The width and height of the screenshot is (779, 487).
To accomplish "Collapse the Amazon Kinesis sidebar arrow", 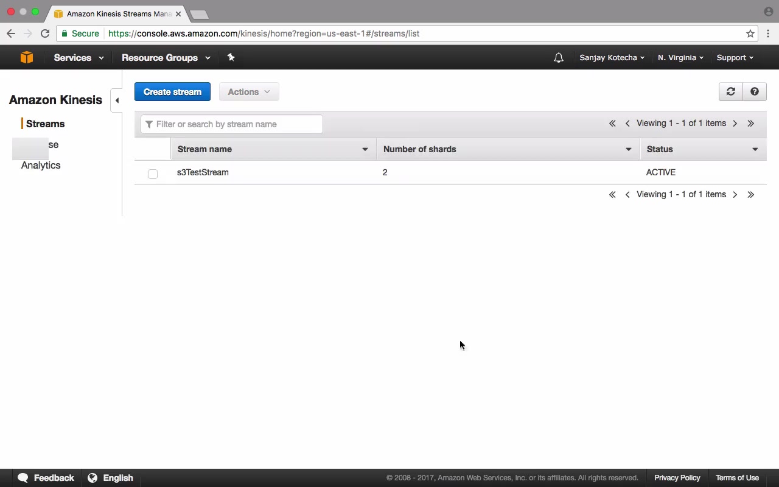I will point(117,100).
